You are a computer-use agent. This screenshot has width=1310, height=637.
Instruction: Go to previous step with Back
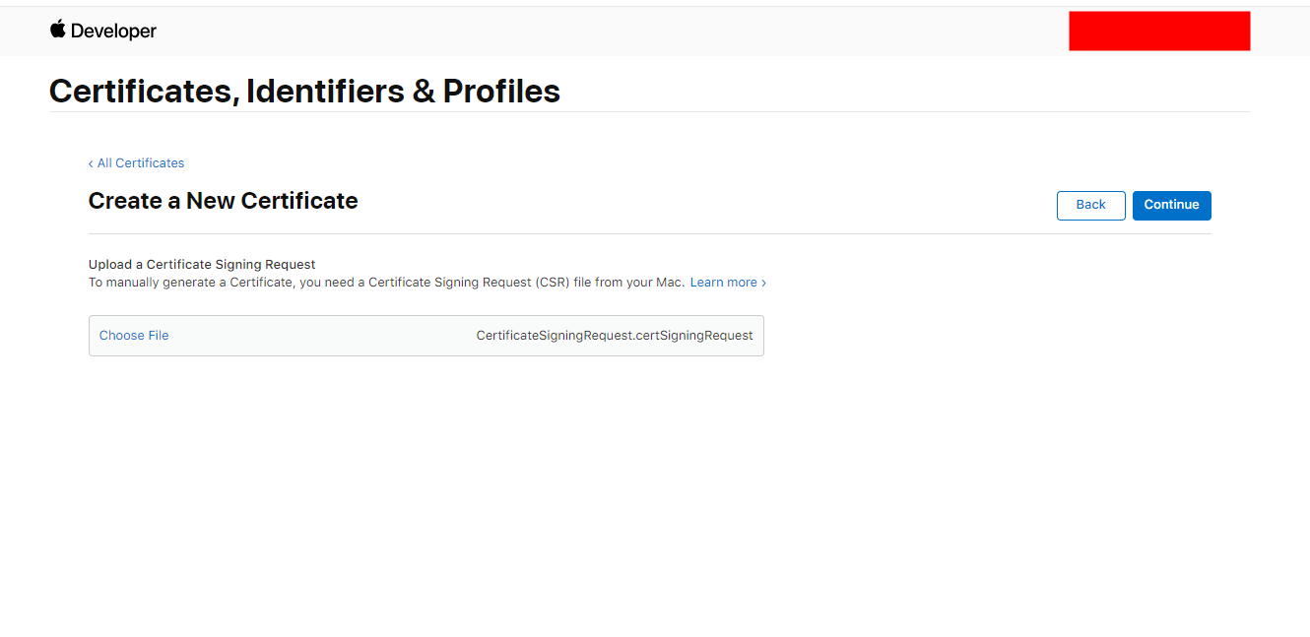[x=1090, y=205]
